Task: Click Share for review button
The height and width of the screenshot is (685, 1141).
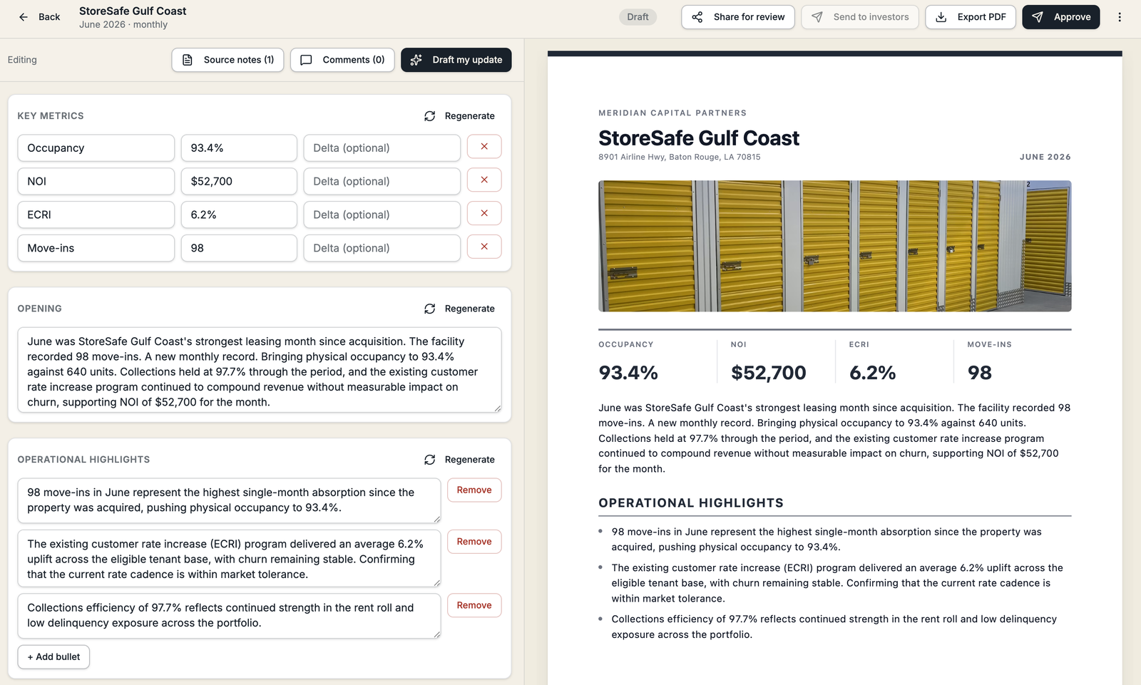Action: click(738, 17)
